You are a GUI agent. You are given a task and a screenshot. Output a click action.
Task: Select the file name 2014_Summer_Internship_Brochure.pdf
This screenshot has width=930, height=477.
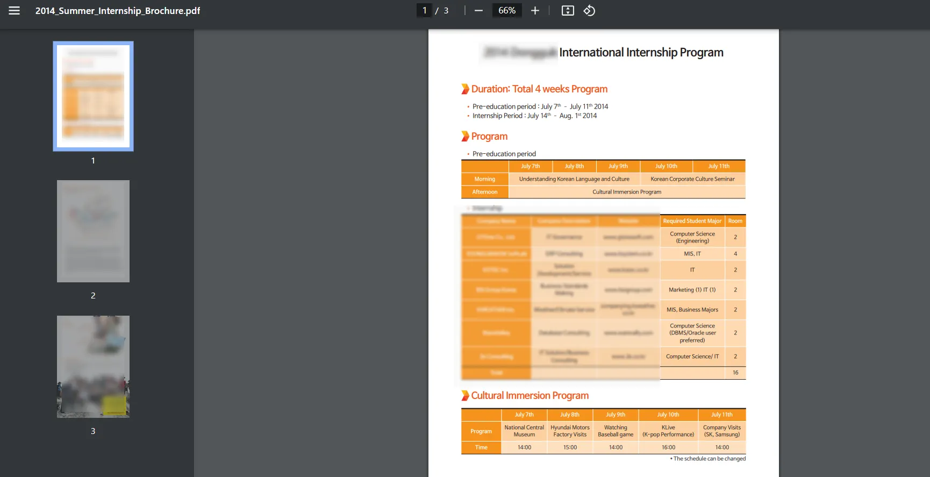[x=118, y=11]
